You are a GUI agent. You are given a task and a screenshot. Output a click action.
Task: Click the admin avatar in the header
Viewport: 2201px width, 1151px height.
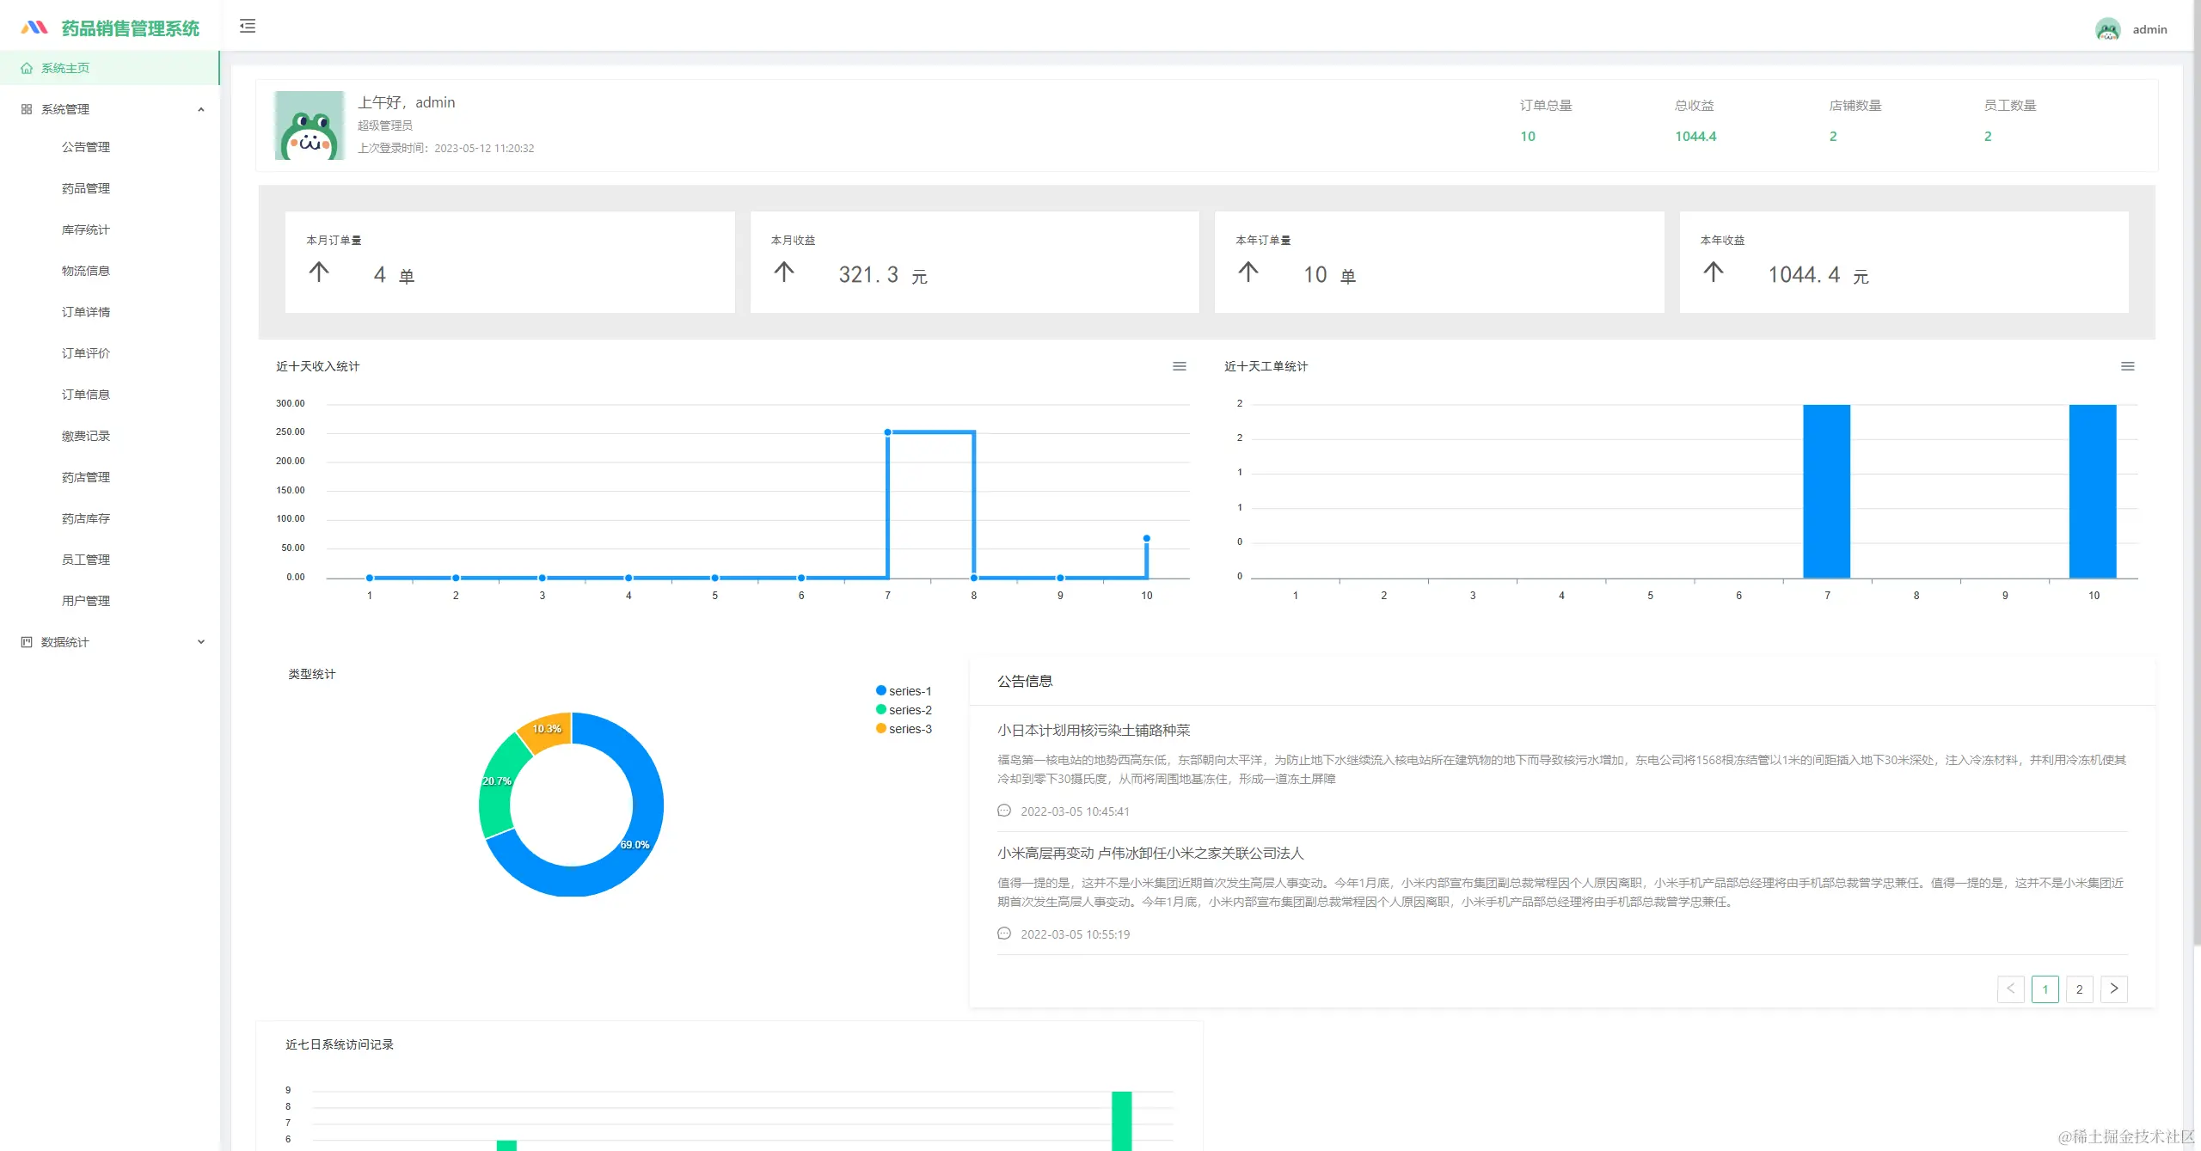click(x=2107, y=29)
